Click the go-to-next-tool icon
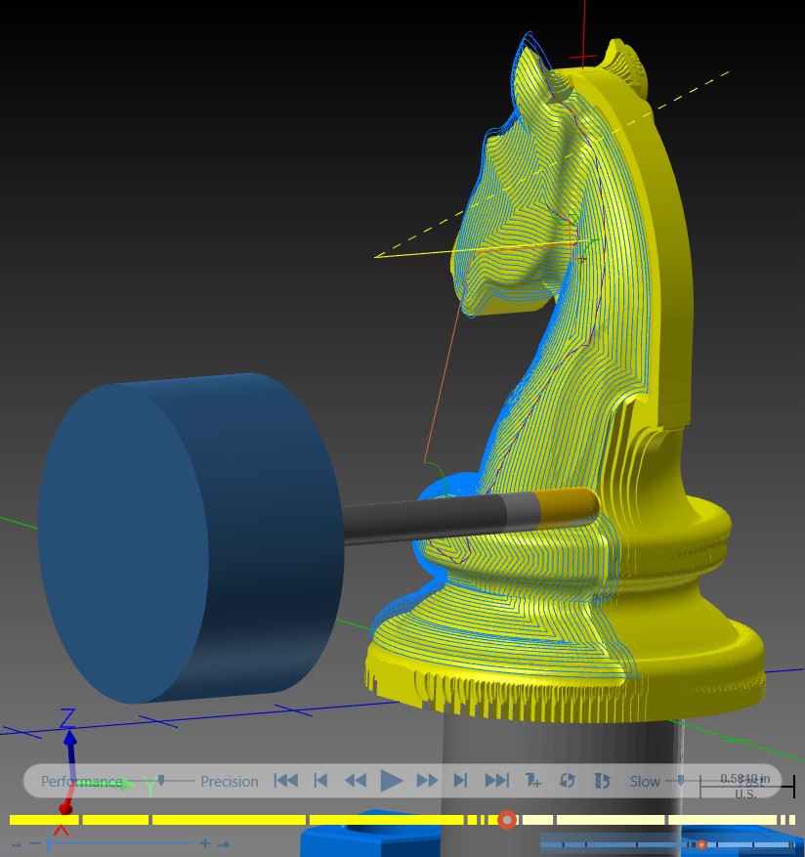The image size is (805, 857). coord(532,781)
